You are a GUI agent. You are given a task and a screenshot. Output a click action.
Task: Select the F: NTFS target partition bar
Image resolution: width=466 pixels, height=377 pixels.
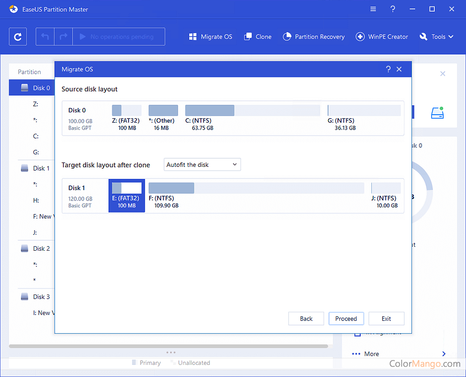256,188
